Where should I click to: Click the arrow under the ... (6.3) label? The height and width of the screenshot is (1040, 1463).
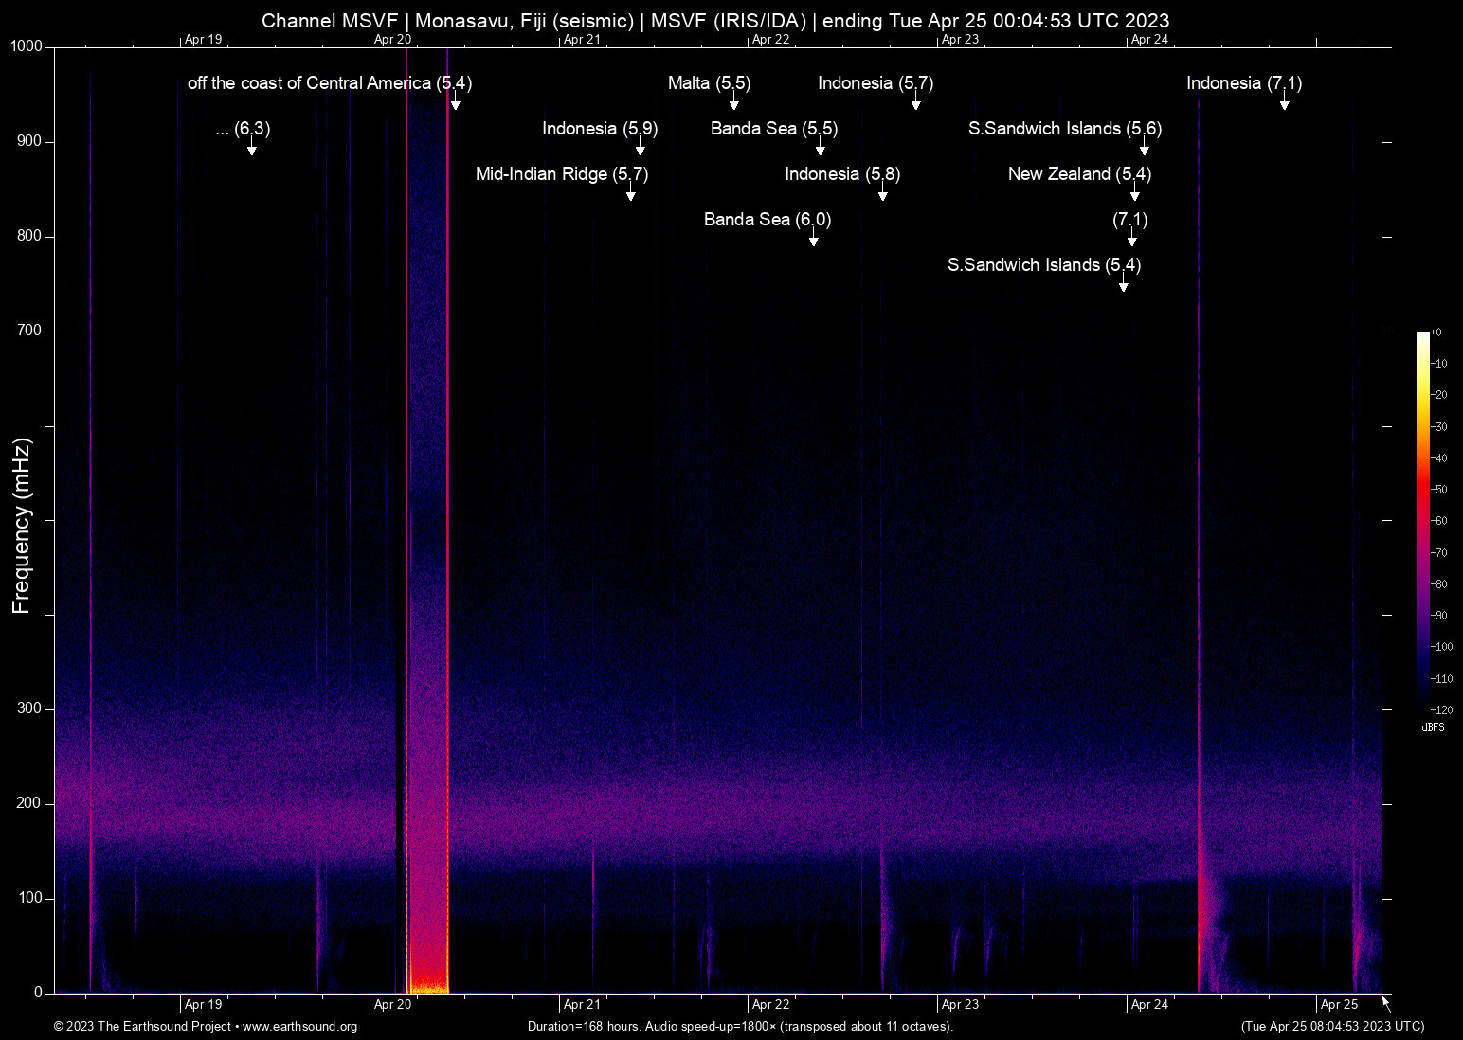click(251, 148)
